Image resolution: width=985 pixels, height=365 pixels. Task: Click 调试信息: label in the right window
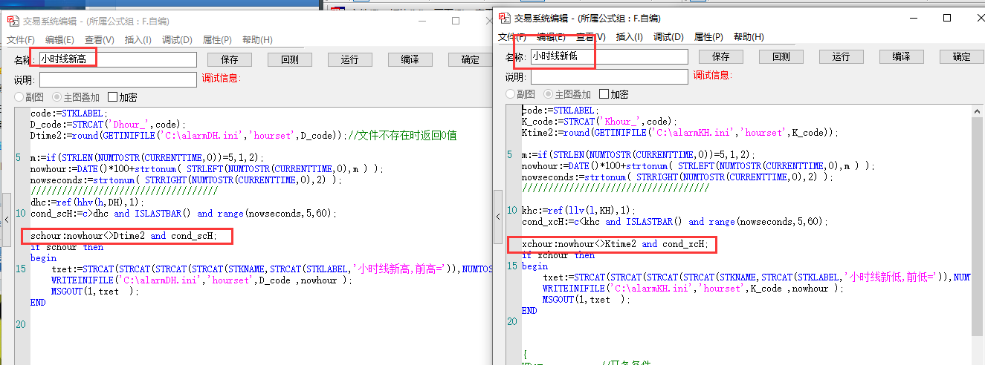pos(712,75)
